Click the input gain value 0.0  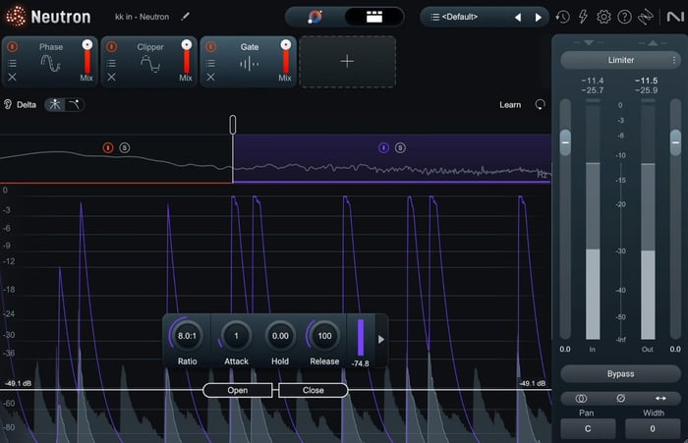(x=565, y=349)
